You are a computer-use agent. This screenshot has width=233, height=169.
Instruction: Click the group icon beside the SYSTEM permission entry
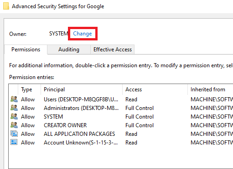pyautogui.click(x=14, y=116)
